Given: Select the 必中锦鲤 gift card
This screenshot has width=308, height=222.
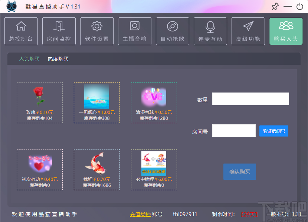Looking at the screenshot, I should [154, 170].
